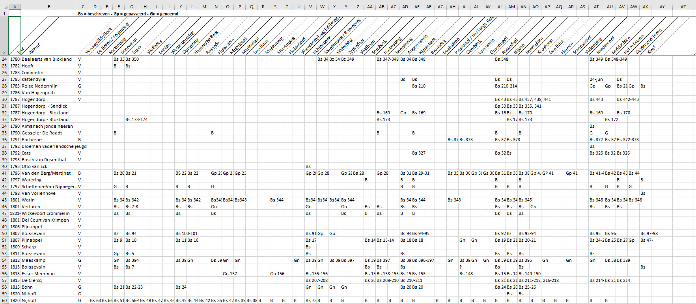Image resolution: width=696 pixels, height=304 pixels.
Task: Select column header V
Action: click(x=310, y=6)
